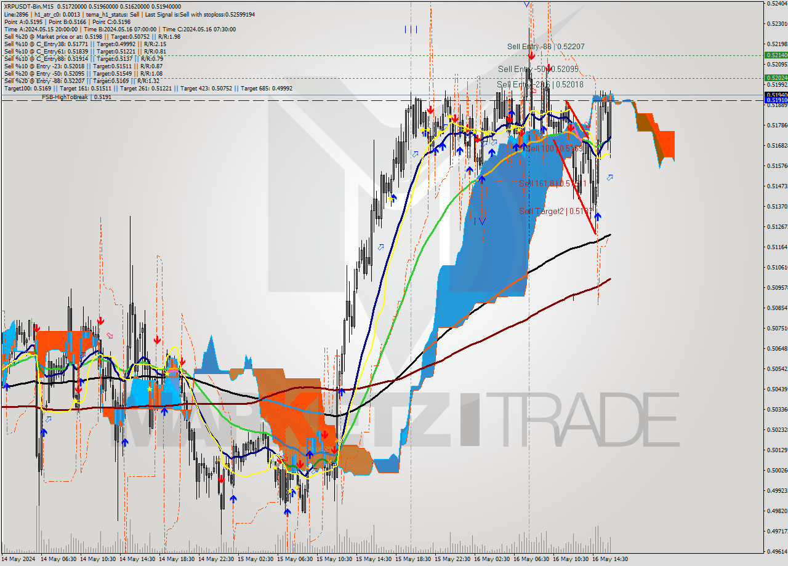Select the '16 May 06:30' time axis label
The image size is (788, 566).
[x=531, y=559]
